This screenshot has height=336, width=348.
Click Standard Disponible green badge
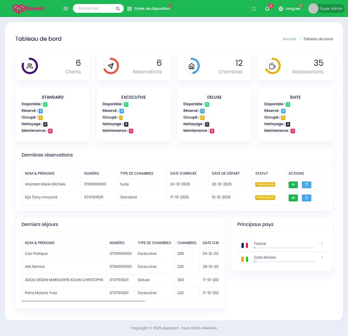(45, 104)
